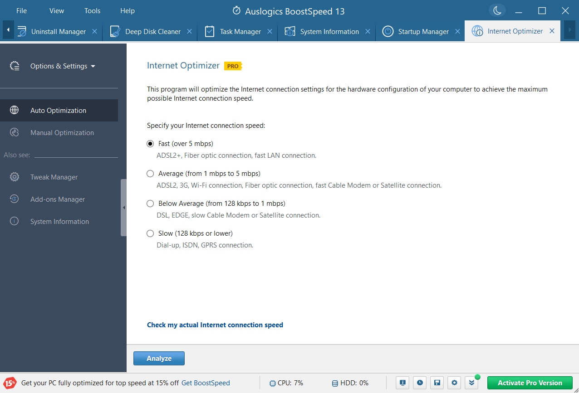Click Check my actual Internet connection speed link
This screenshot has width=579, height=393.
(x=215, y=325)
